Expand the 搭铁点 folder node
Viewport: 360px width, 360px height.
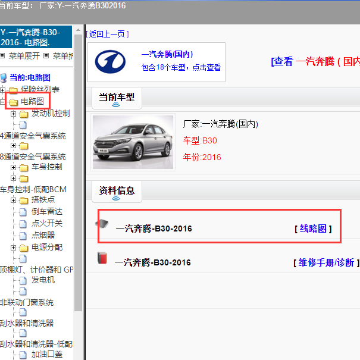[13, 200]
